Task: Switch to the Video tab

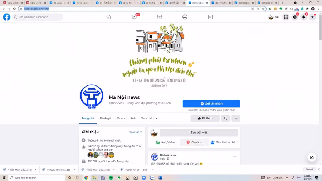Action: [x=121, y=118]
